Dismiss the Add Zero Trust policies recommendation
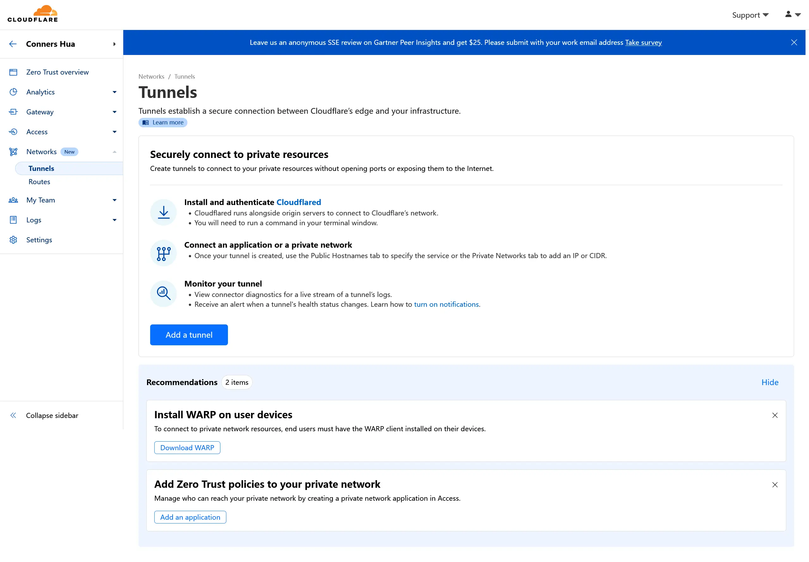Image resolution: width=809 pixels, height=562 pixels. (x=775, y=485)
